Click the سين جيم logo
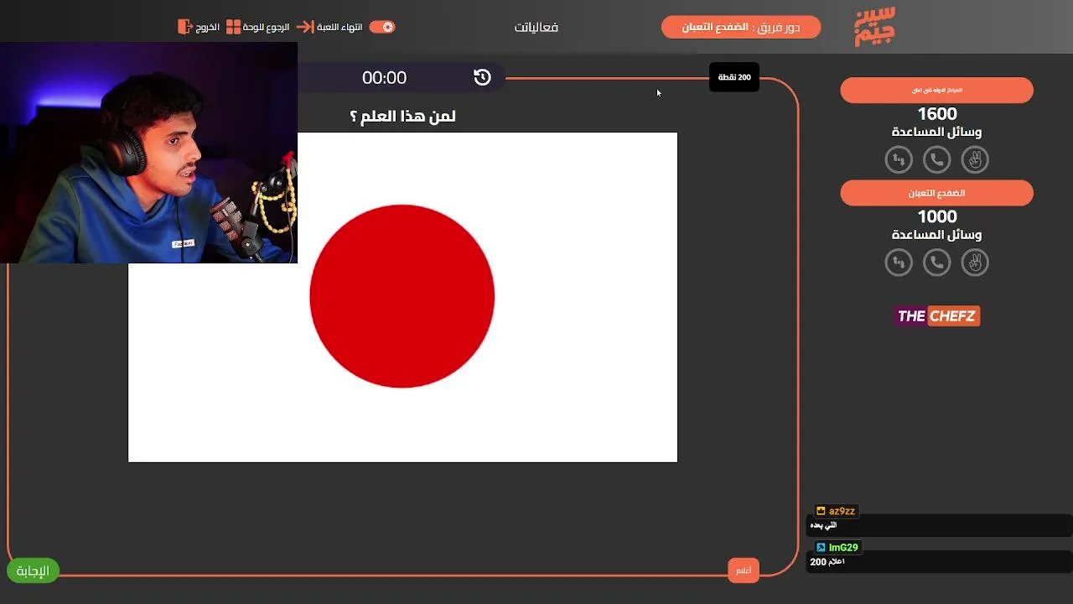The height and width of the screenshot is (604, 1073). coord(874,26)
